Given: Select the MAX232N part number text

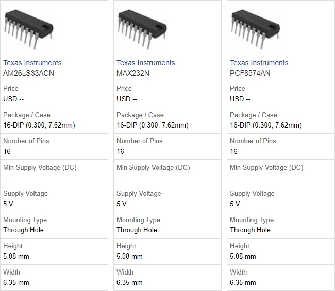Looking at the screenshot, I should tap(133, 73).
